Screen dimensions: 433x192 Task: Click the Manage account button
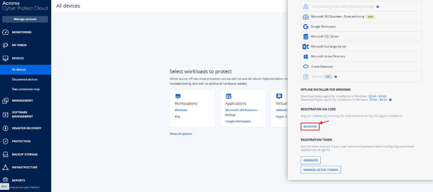[x=25, y=19]
